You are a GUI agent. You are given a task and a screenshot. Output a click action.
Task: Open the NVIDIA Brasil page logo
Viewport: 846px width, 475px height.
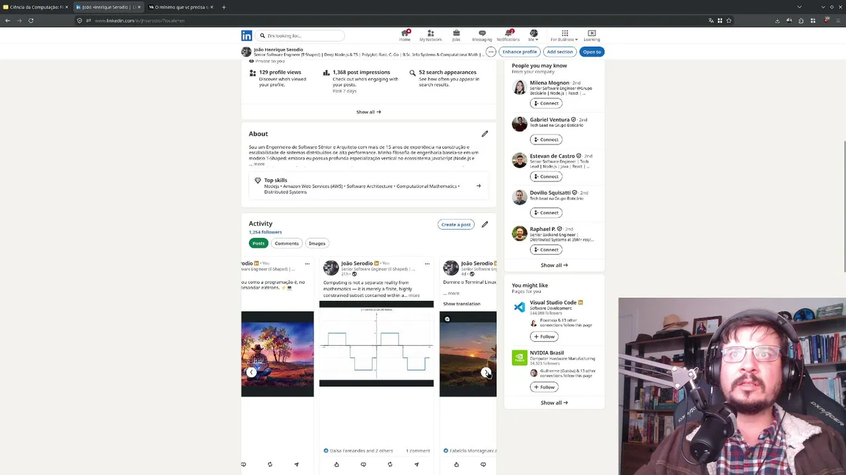[x=519, y=358]
